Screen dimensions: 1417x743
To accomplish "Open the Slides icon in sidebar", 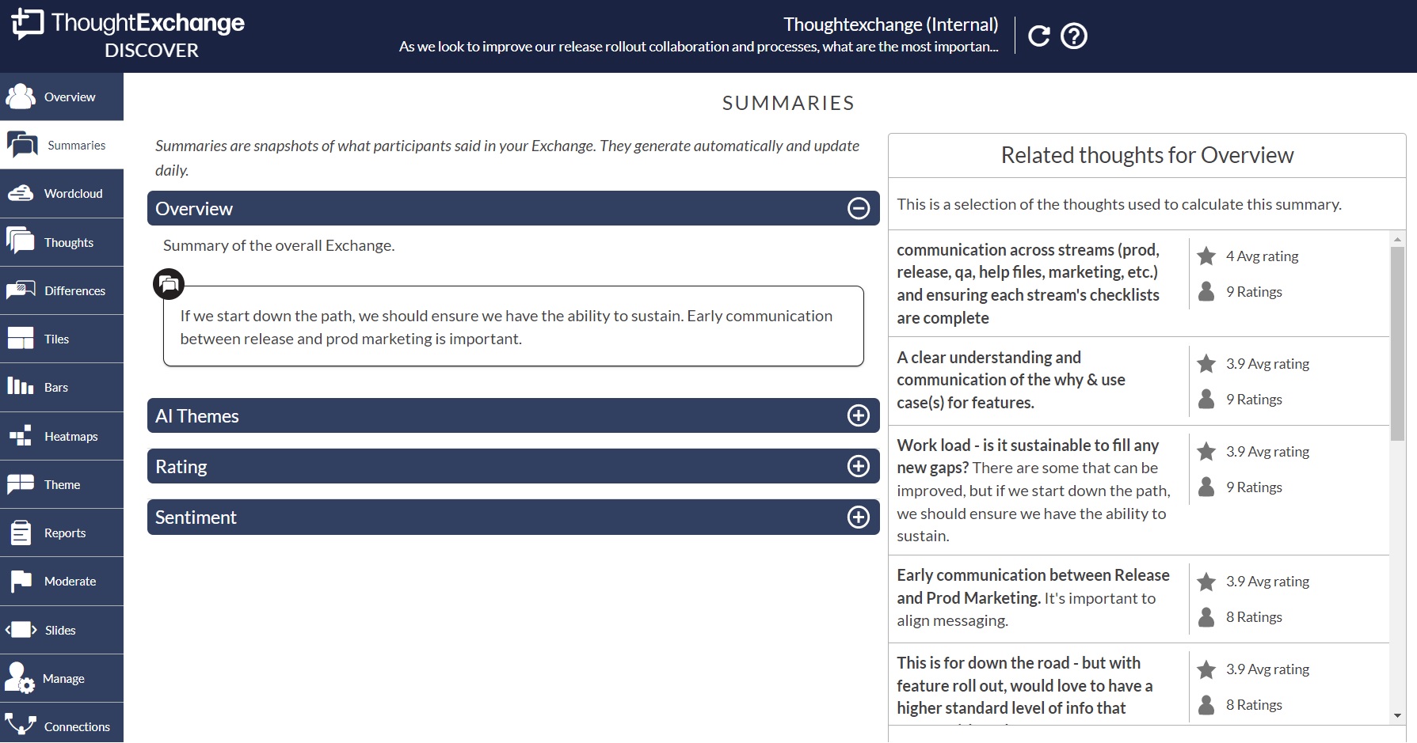I will [x=21, y=630].
